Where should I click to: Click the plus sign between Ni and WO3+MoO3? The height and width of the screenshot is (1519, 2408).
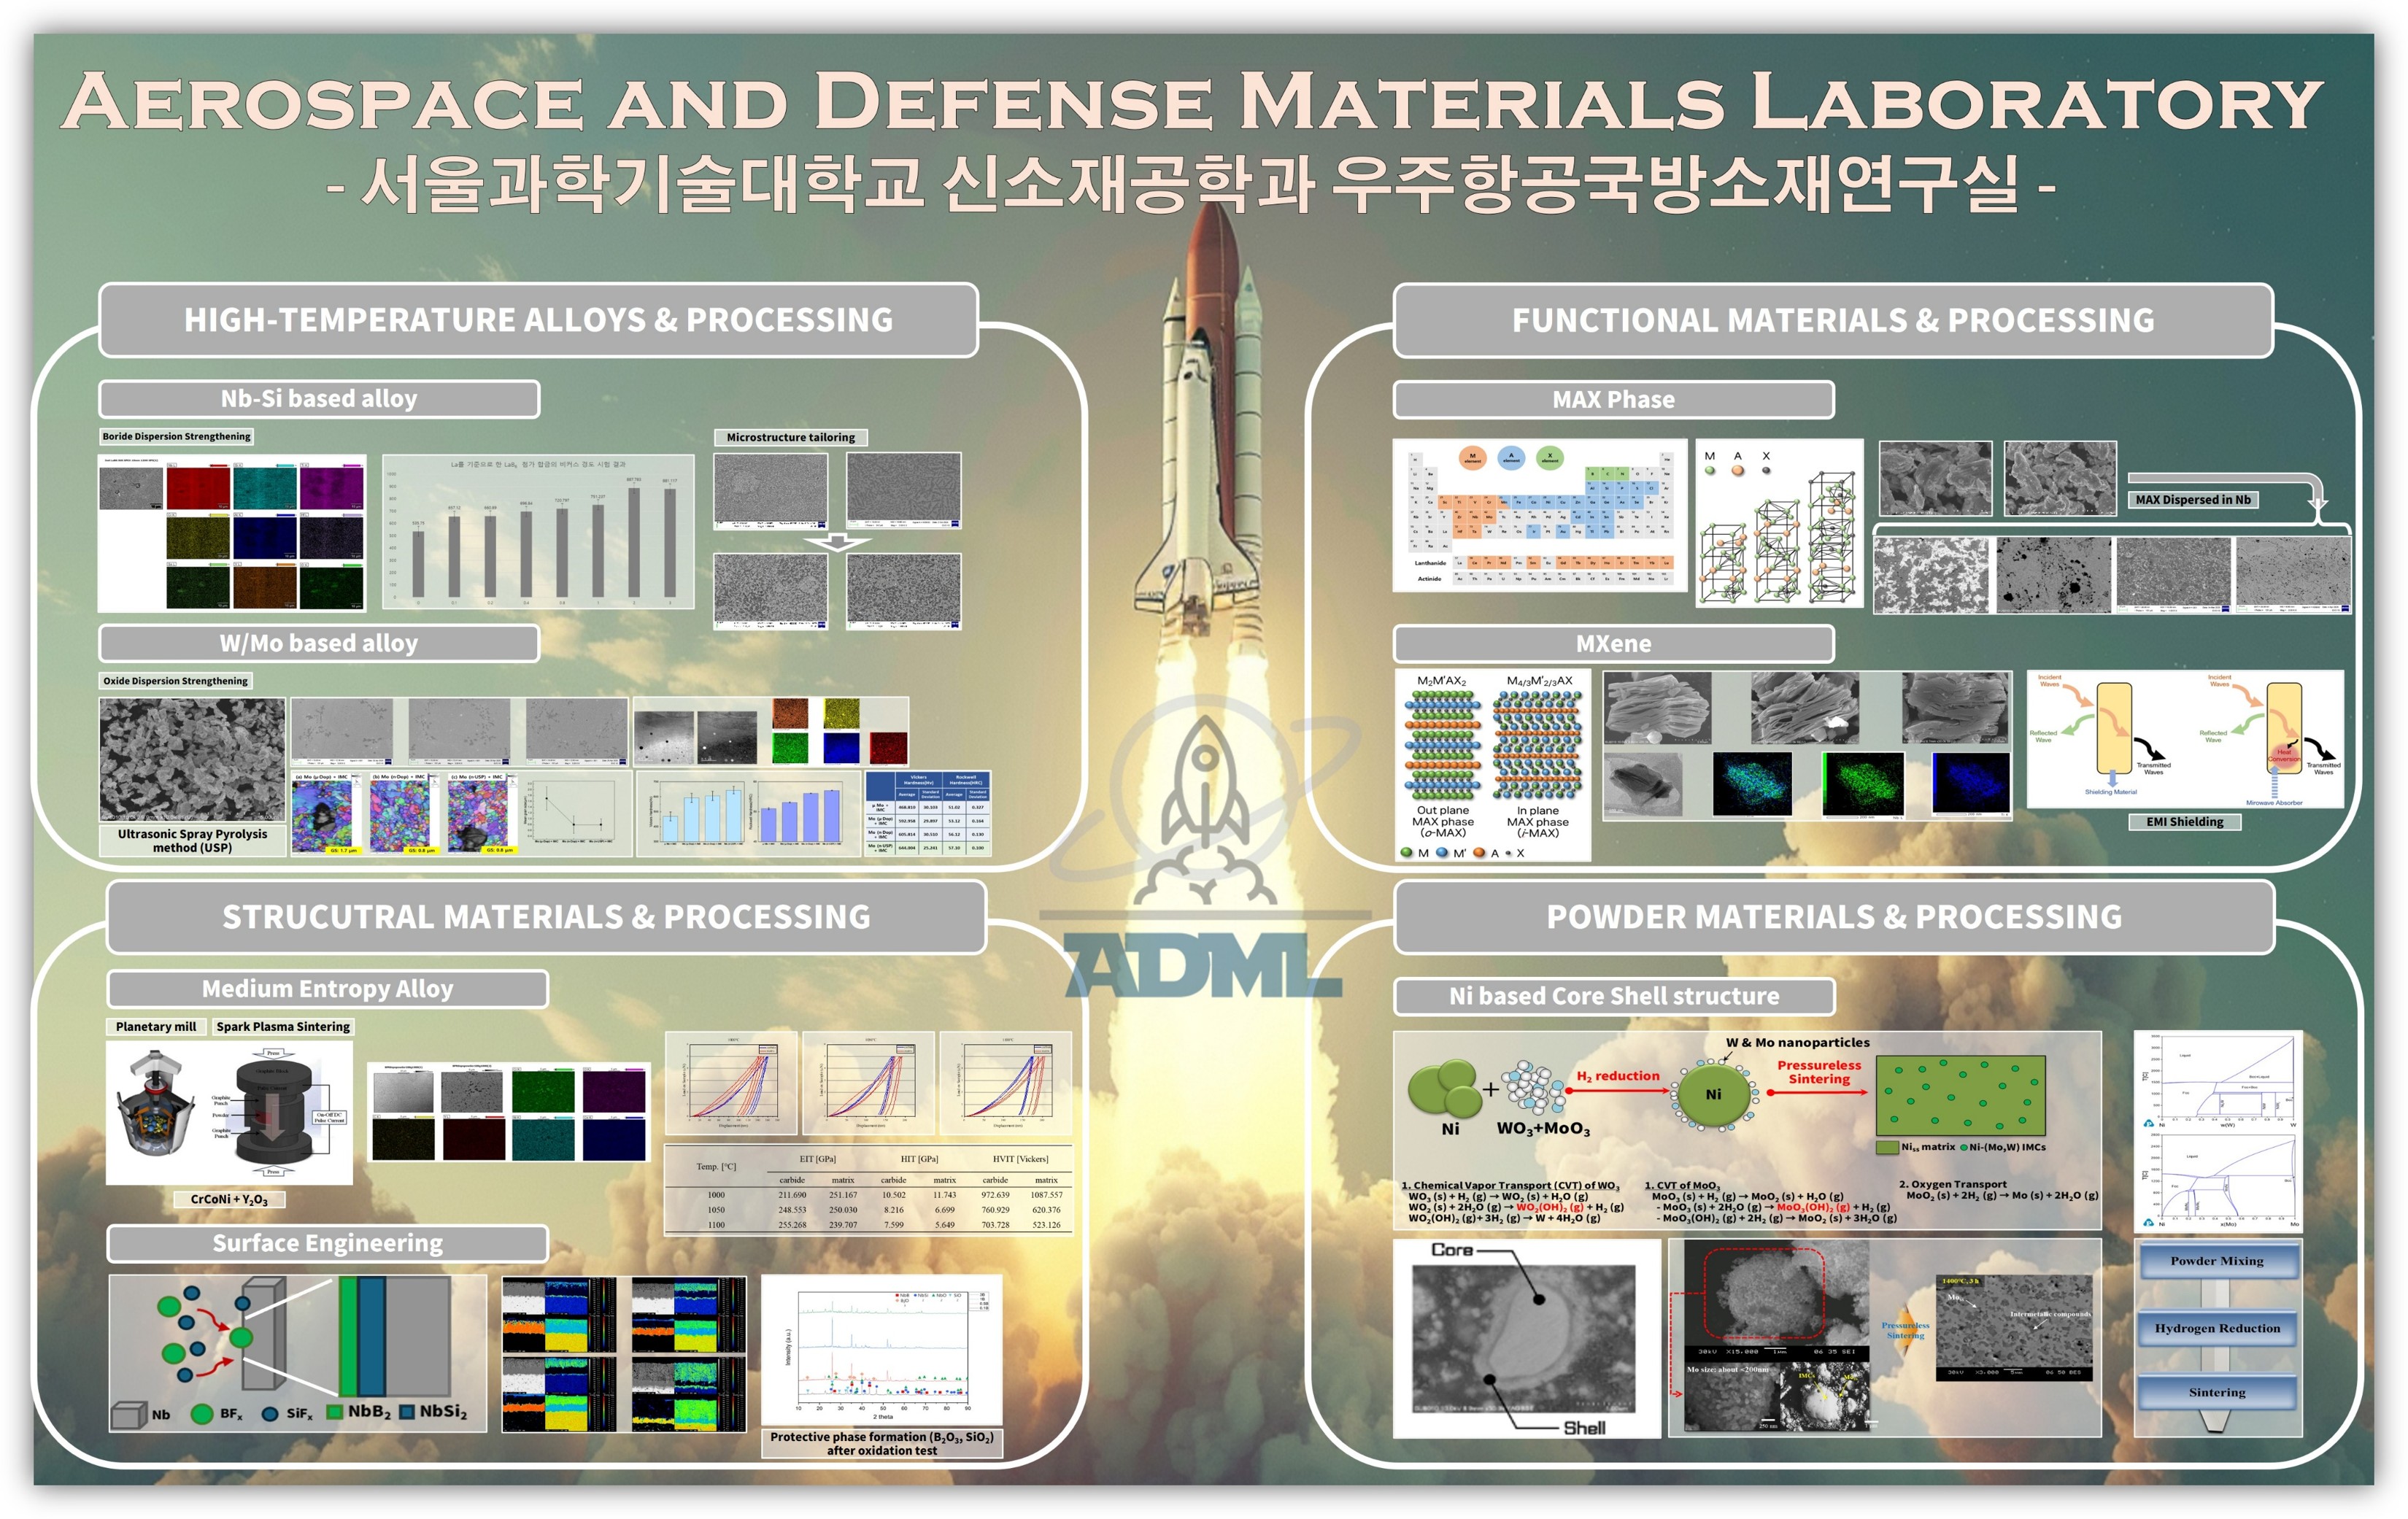click(1491, 1089)
